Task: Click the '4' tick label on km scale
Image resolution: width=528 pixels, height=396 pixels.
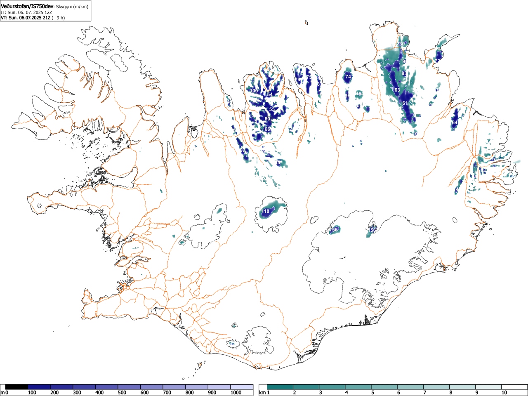Action: (346, 393)
